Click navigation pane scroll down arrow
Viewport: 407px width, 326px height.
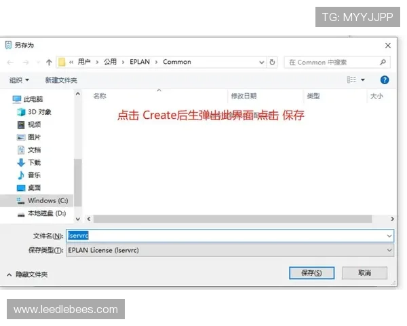(78, 219)
